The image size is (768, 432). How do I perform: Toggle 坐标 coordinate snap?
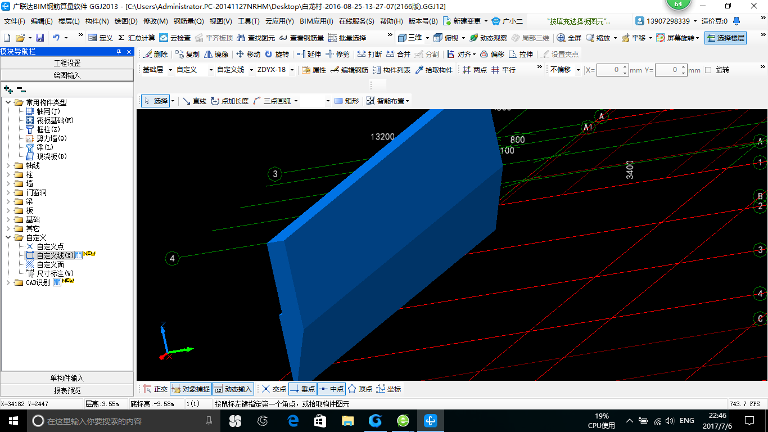388,389
